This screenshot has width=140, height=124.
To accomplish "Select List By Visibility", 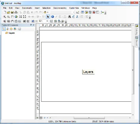I will tap(11, 29).
